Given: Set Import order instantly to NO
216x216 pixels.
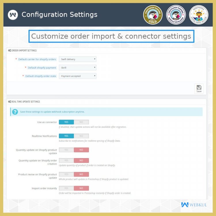Looking at the screenshot, I should 81,188.
